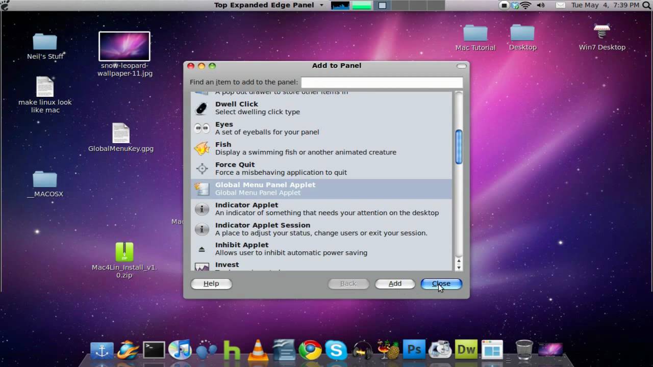Click the pill-shaped button on dialog title bar

coord(461,66)
